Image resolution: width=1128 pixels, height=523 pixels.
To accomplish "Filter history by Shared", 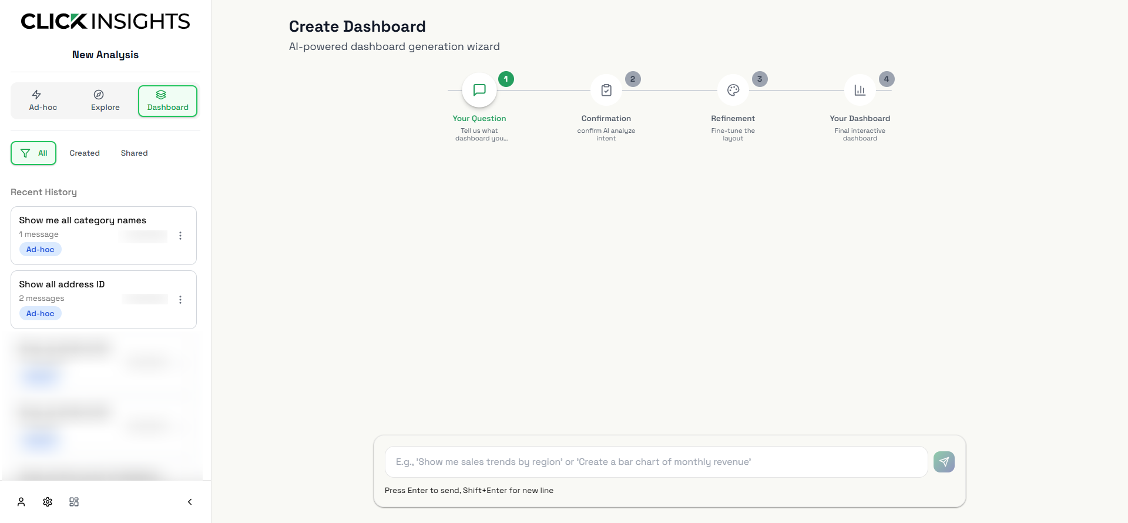I will pyautogui.click(x=135, y=153).
